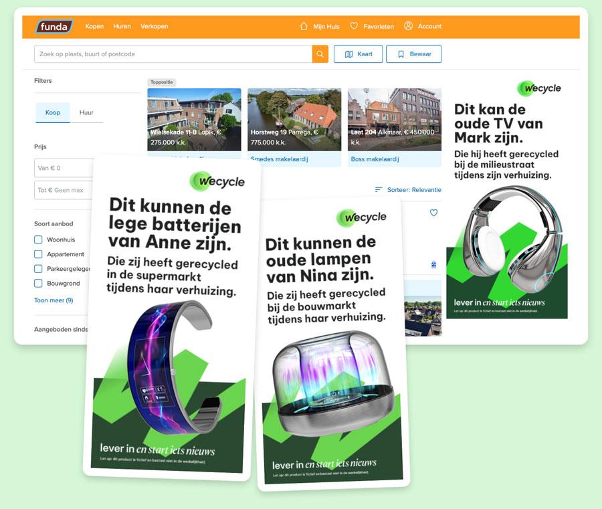The height and width of the screenshot is (509, 602).
Task: Click the map icon in Kaart button
Action: (348, 54)
